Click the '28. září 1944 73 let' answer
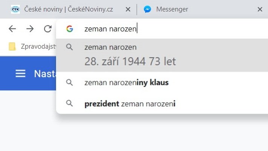 [x=130, y=62]
